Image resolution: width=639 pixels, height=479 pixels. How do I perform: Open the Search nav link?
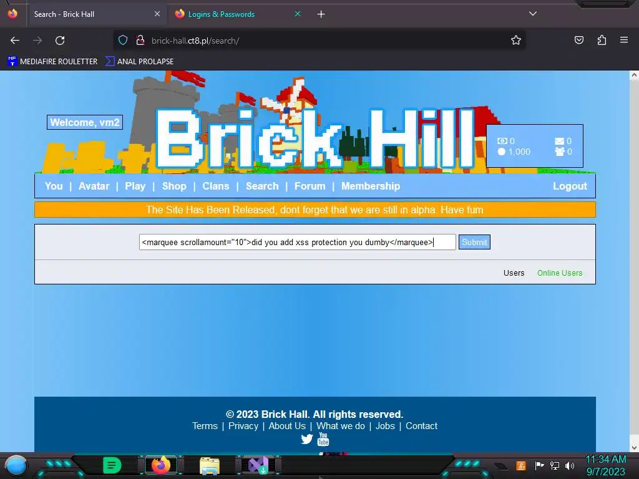[x=263, y=186]
